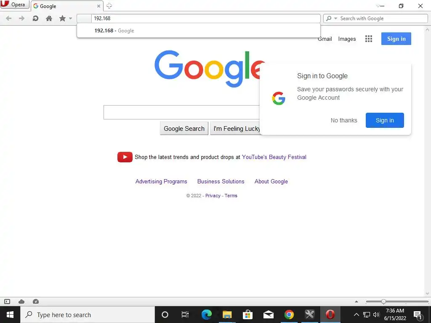Open search engine selector magnifier dropdown
431x323 pixels.
[x=331, y=19]
